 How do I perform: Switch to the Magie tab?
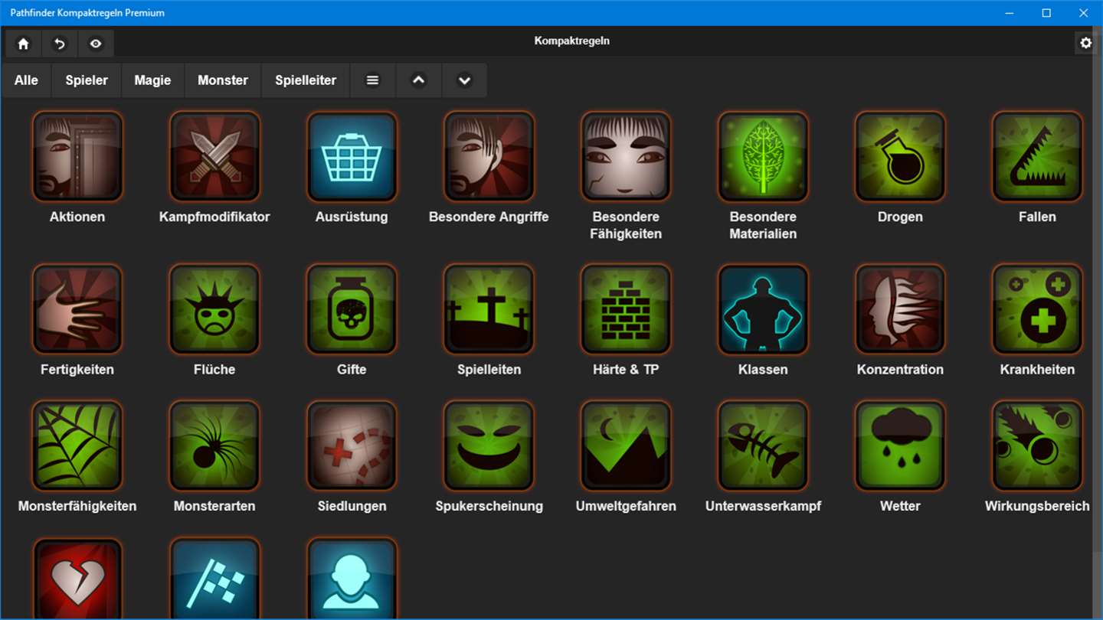coord(152,80)
